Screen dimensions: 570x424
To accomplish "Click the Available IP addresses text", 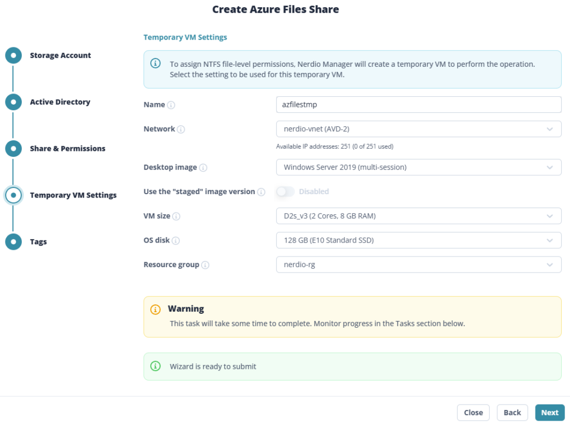I will (335, 146).
